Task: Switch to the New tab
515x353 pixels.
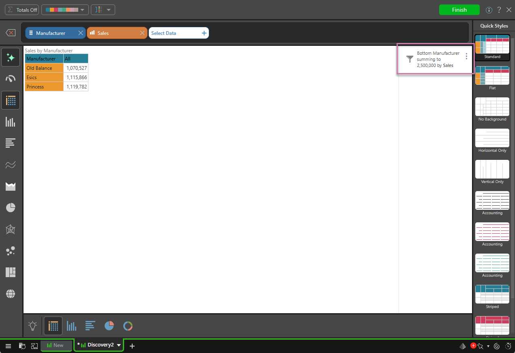Action: pyautogui.click(x=56, y=345)
